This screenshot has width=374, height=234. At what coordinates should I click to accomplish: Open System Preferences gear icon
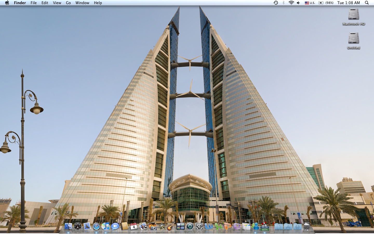click(199, 226)
